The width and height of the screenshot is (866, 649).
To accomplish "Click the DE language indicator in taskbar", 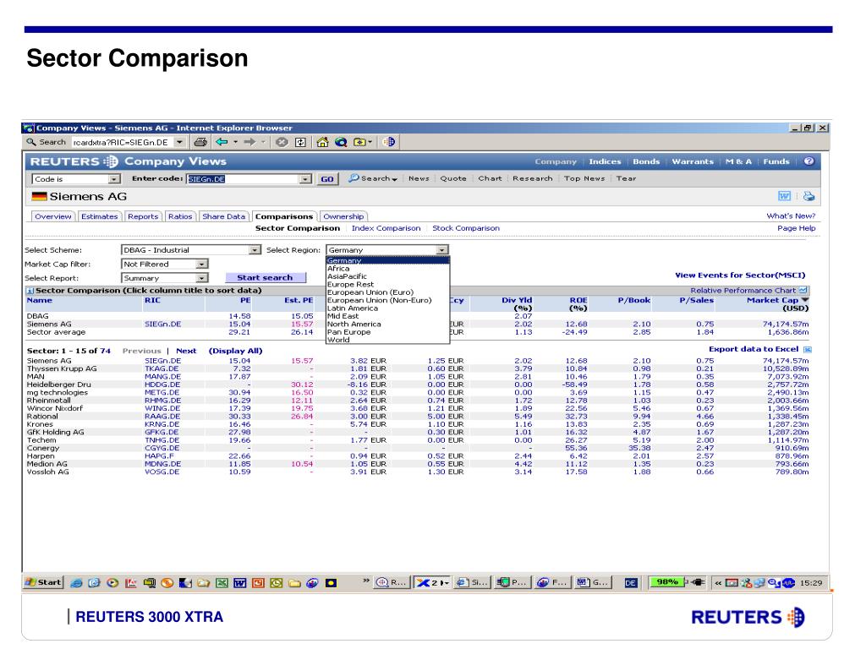I will [x=631, y=583].
